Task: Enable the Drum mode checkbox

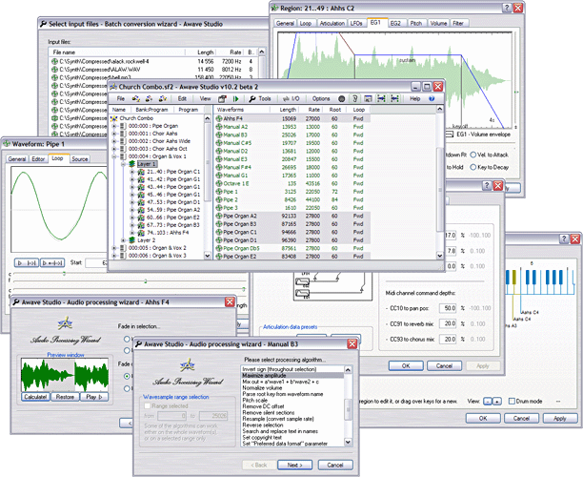Action: 512,401
